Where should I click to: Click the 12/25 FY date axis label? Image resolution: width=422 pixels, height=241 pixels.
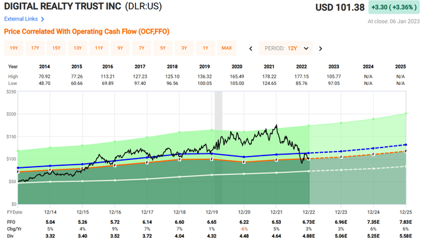pos(406,212)
